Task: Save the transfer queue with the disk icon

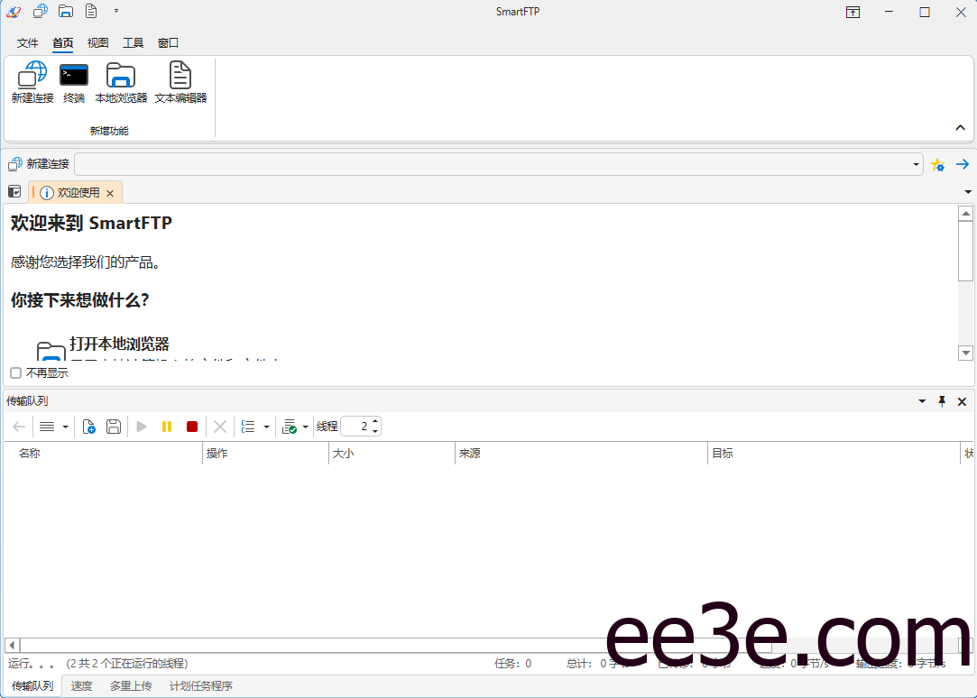Action: [x=114, y=426]
